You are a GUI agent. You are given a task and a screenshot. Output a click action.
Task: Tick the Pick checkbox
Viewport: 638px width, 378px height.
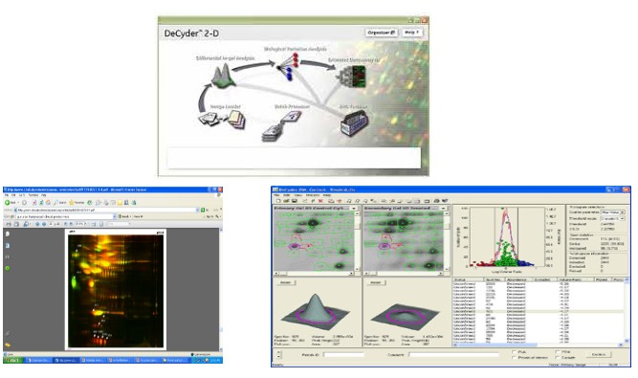point(515,352)
